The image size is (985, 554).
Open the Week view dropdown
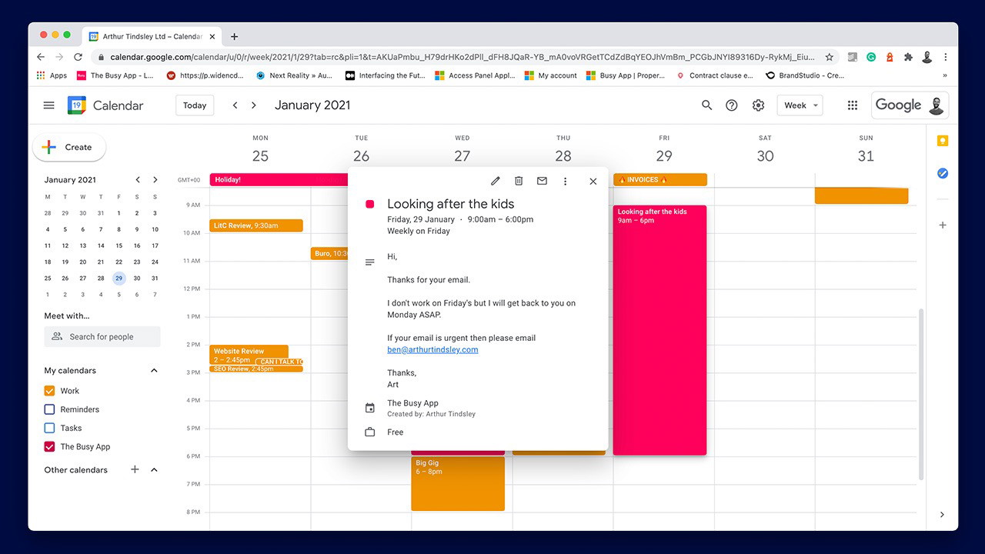point(800,105)
